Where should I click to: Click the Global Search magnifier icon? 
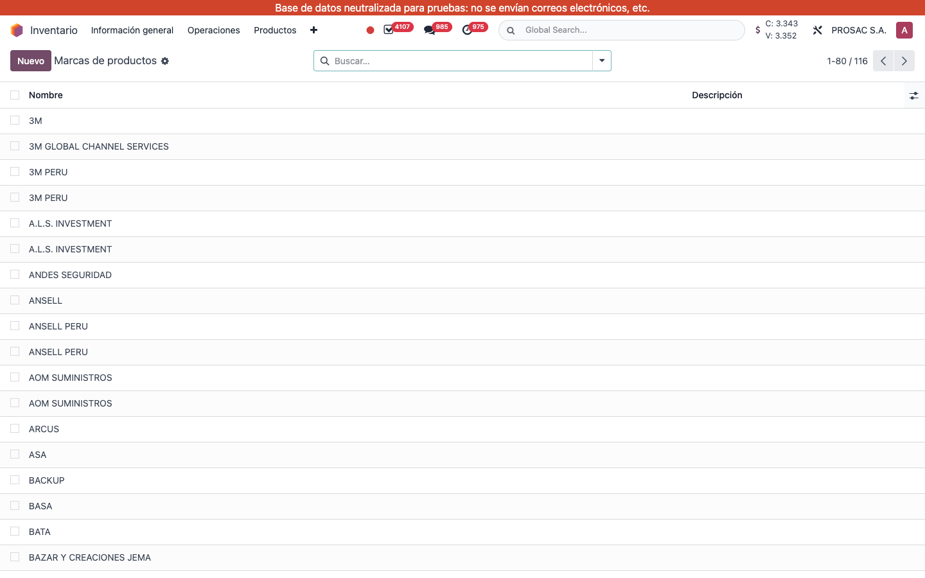pyautogui.click(x=511, y=30)
